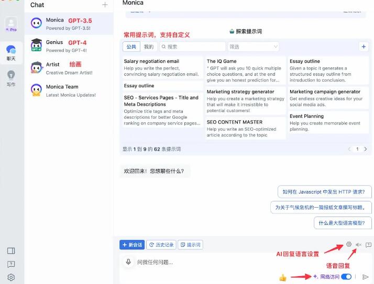Image resolution: width=374 pixels, height=284 pixels.
Task: Click the Javascript HTTP 请求 suggestion
Action: point(324,192)
